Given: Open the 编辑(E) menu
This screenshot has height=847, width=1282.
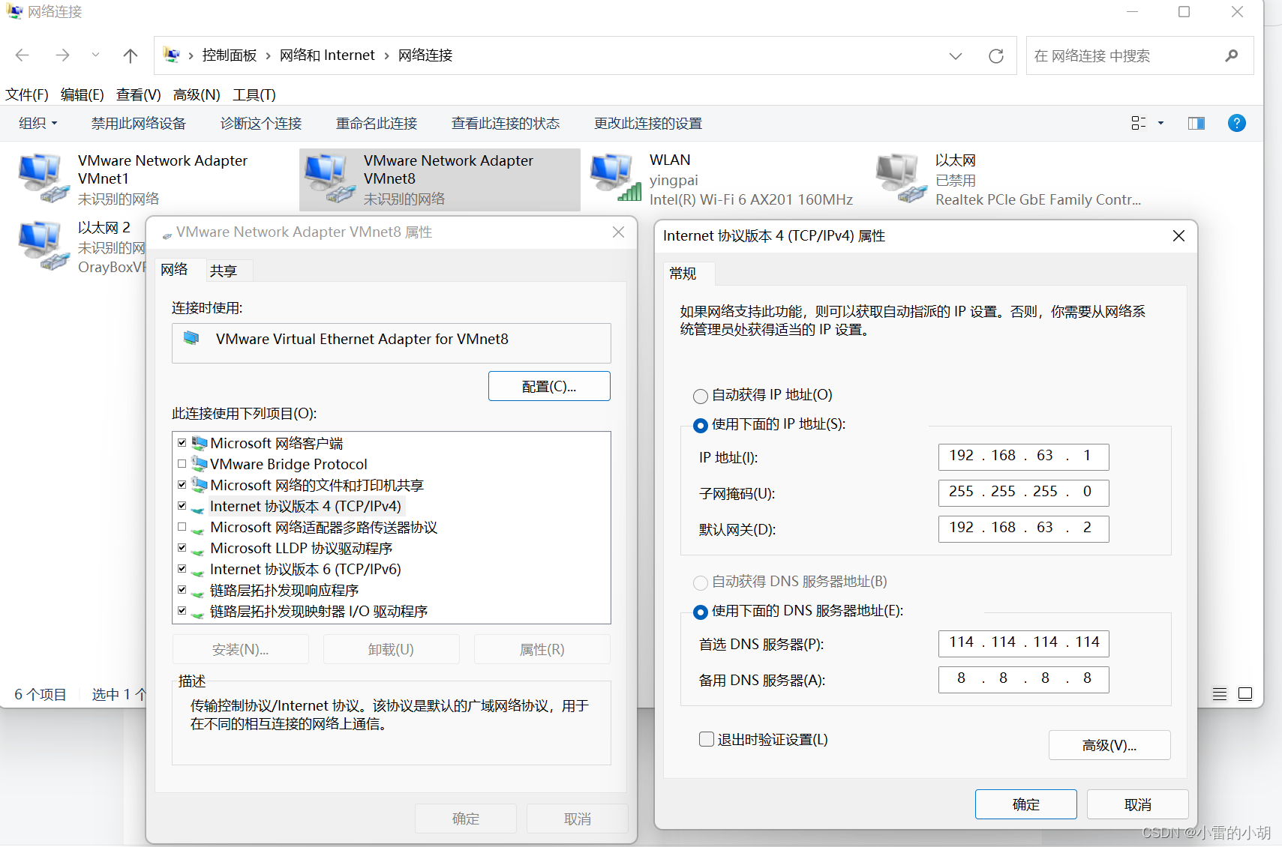Looking at the screenshot, I should [83, 94].
